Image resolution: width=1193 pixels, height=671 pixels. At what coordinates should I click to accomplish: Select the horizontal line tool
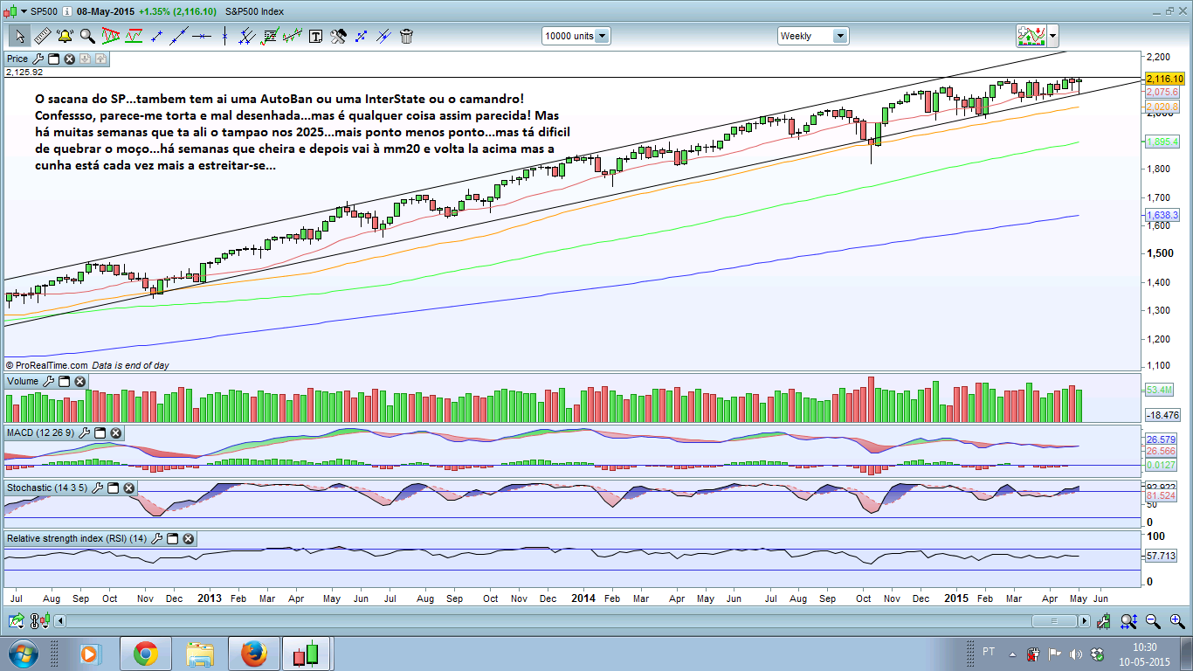[x=203, y=36]
